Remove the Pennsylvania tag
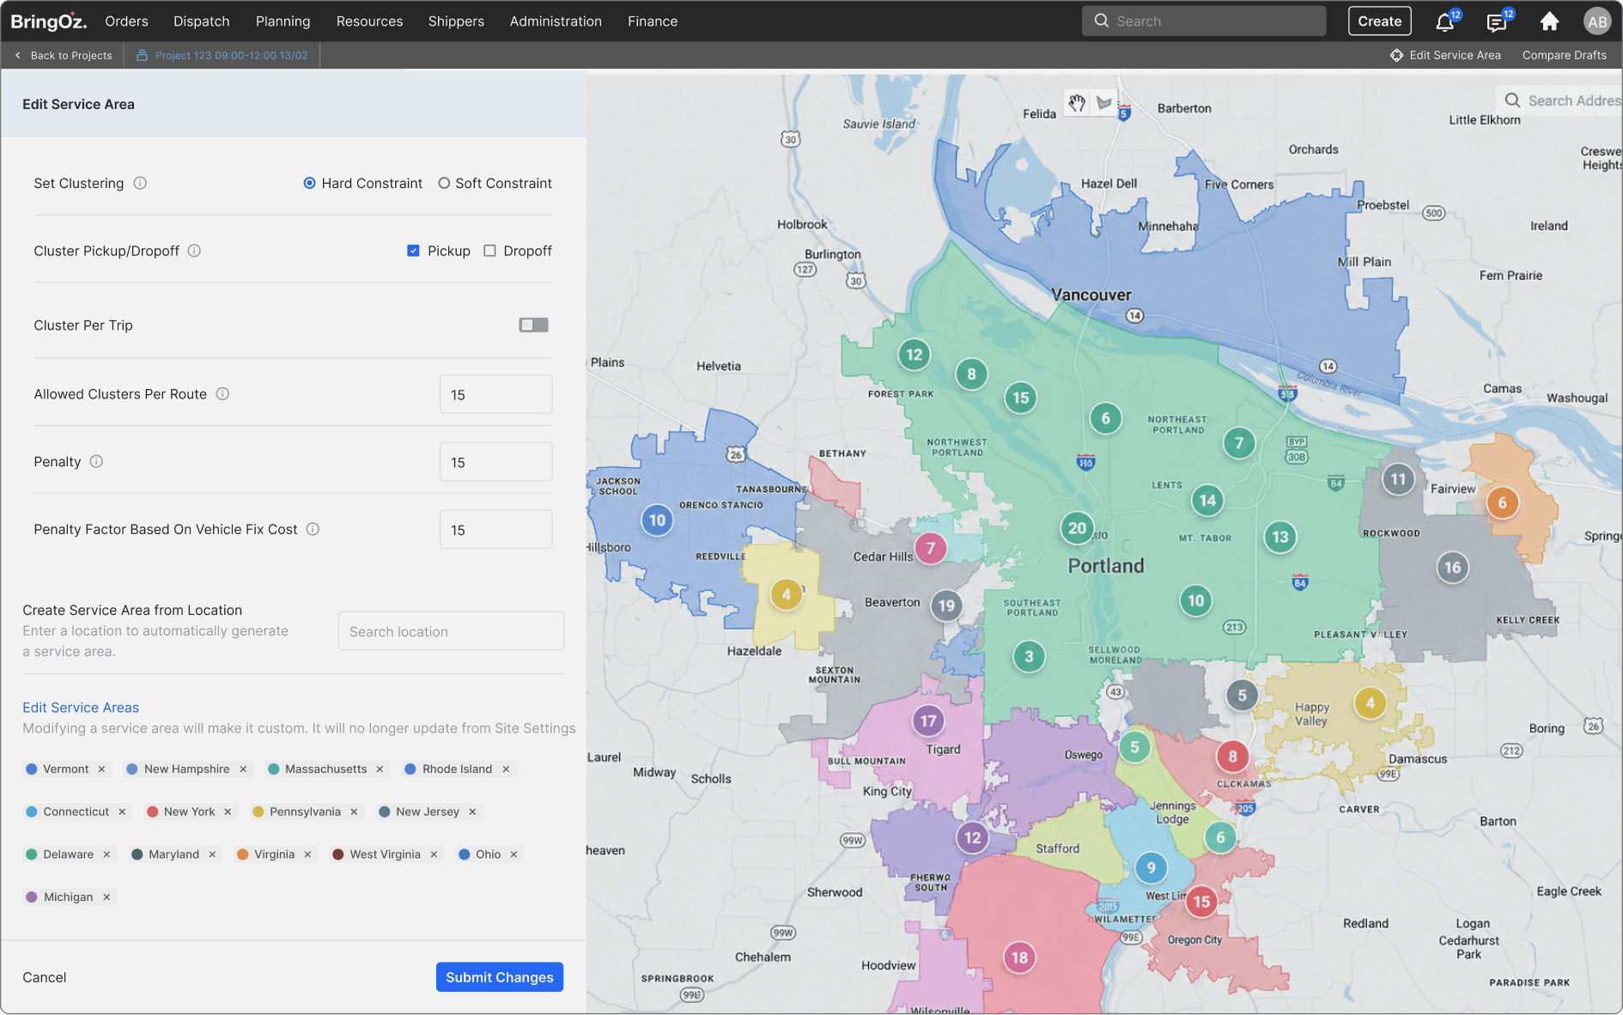The height and width of the screenshot is (1015, 1623). [x=354, y=811]
